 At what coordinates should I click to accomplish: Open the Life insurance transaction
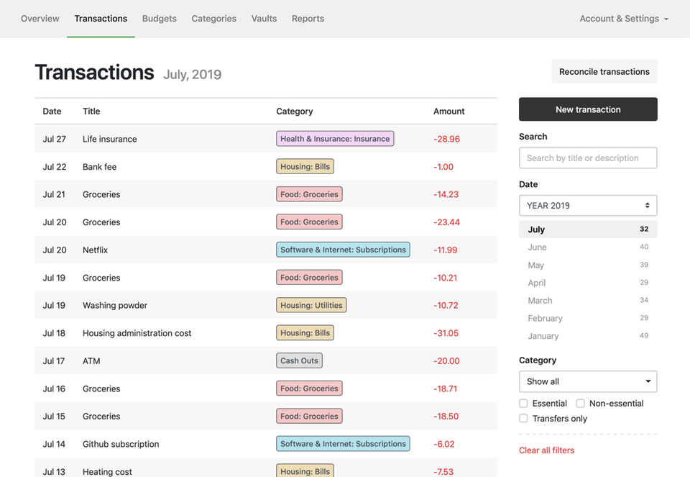click(x=109, y=139)
